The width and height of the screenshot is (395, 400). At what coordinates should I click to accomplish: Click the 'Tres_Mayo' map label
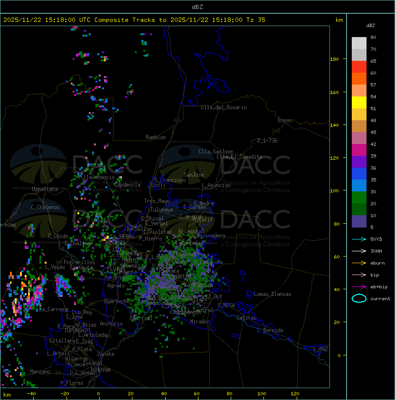(157, 201)
